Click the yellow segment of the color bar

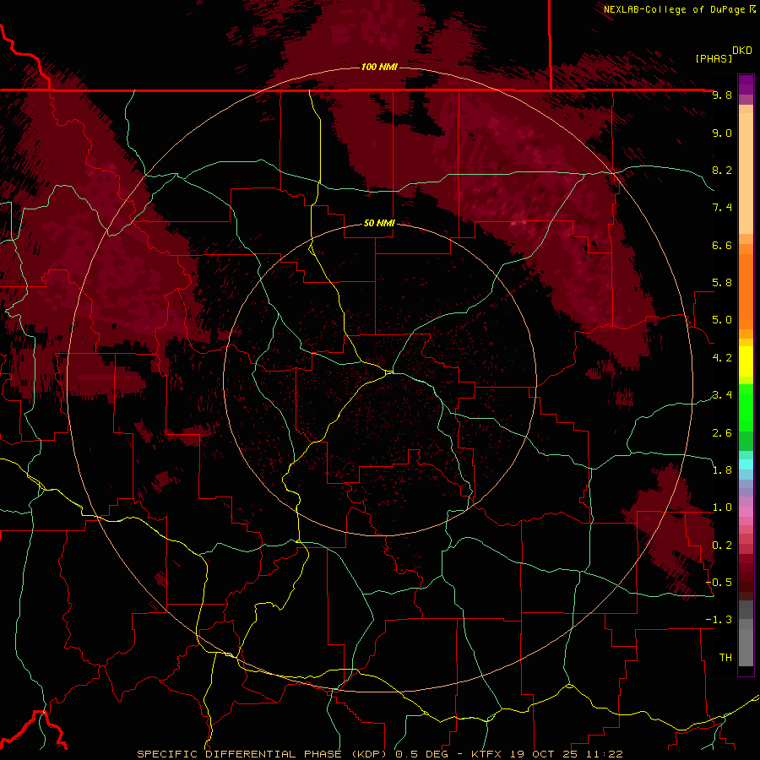(746, 361)
